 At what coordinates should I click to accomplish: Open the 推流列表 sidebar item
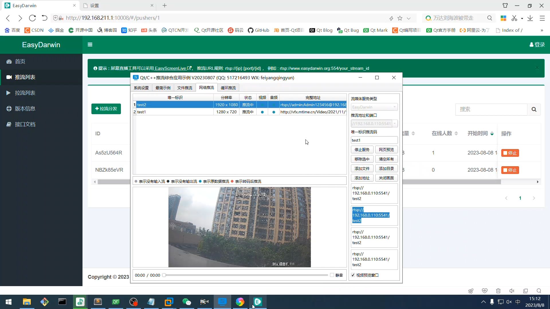coord(41,77)
